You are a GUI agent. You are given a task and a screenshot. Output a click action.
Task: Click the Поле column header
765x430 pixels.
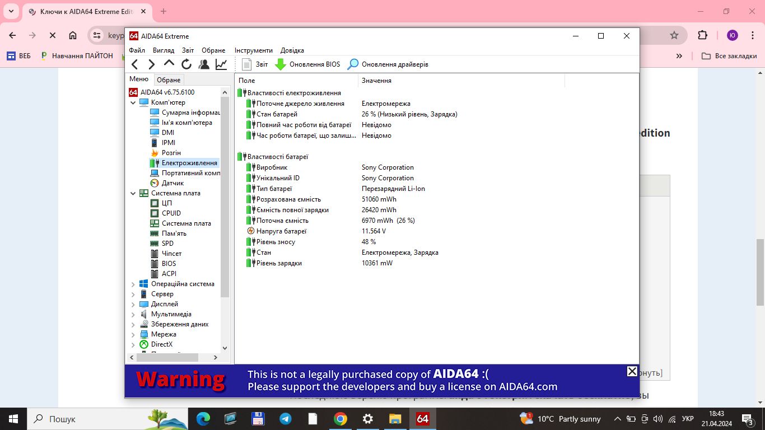[296, 81]
